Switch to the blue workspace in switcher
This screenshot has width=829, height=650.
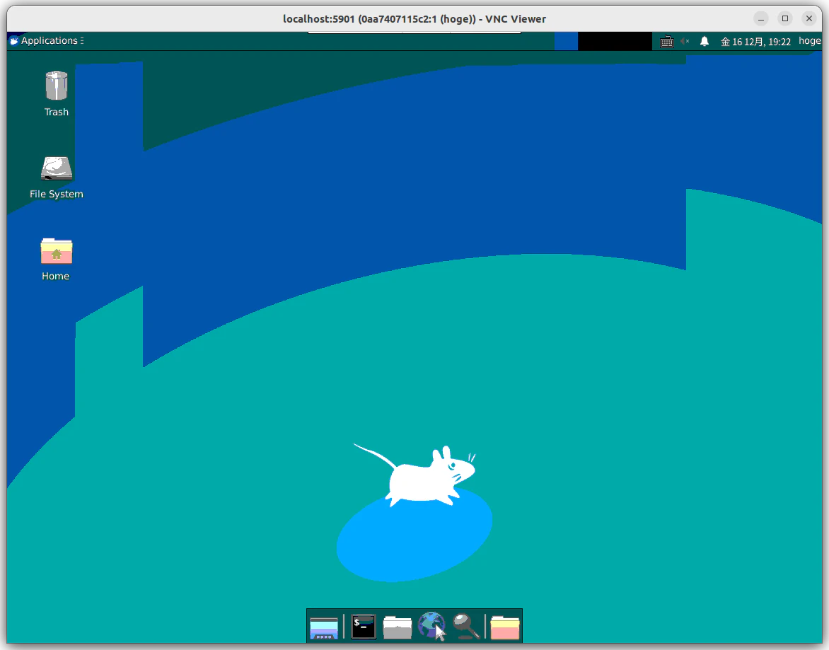tap(567, 41)
